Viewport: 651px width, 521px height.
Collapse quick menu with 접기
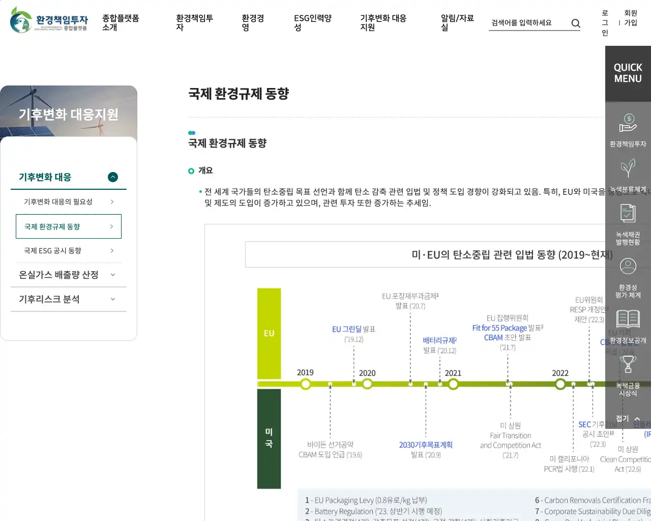point(628,419)
